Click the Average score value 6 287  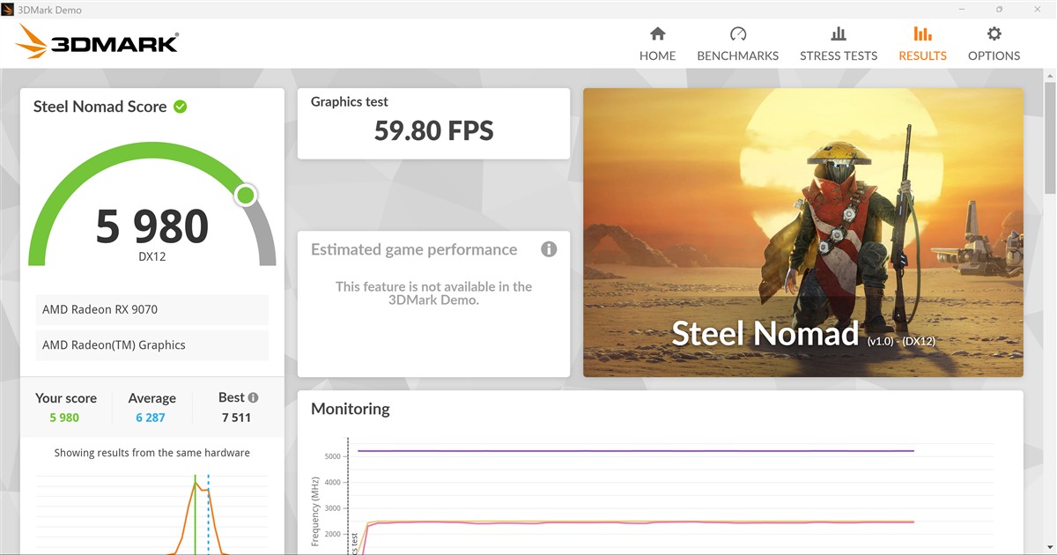pyautogui.click(x=151, y=418)
